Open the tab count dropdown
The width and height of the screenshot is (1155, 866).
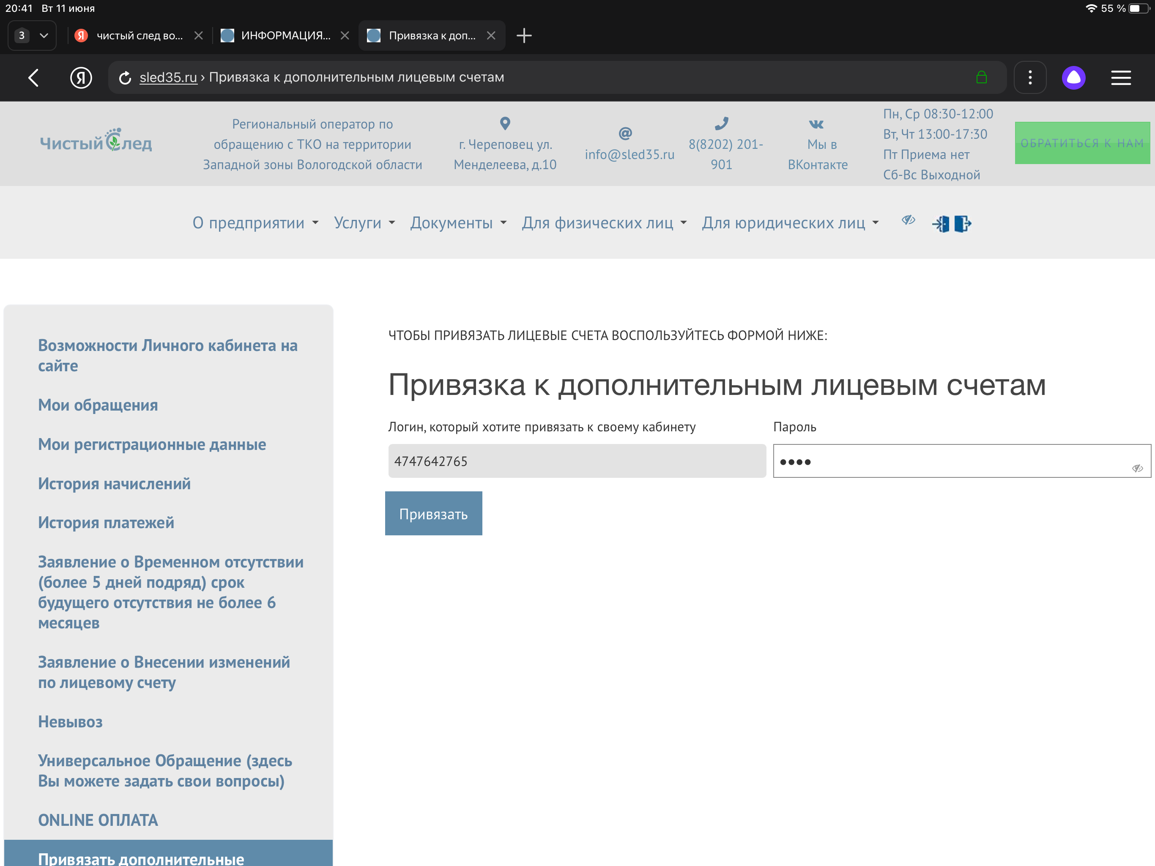(x=33, y=36)
